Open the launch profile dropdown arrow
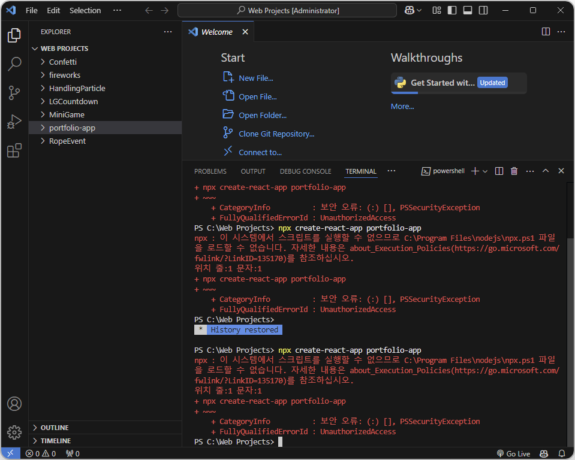575x460 pixels. [x=485, y=171]
